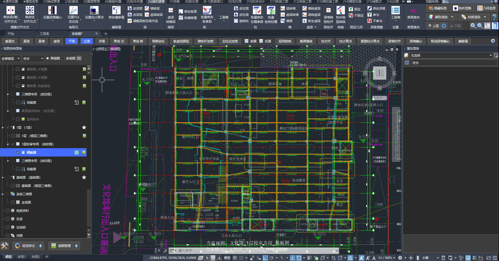
Task: Open the 表面填充 paint bucket tool
Action: coord(413,10)
